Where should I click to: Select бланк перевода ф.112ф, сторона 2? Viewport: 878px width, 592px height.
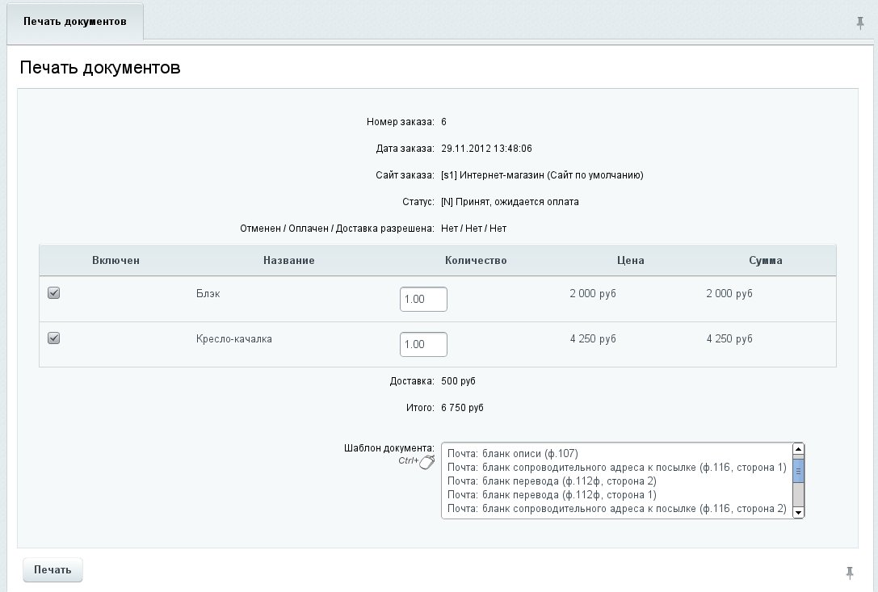click(x=552, y=481)
